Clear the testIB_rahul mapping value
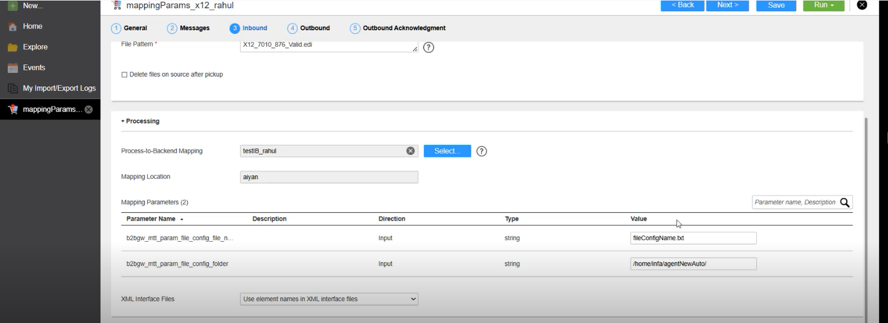 (410, 151)
